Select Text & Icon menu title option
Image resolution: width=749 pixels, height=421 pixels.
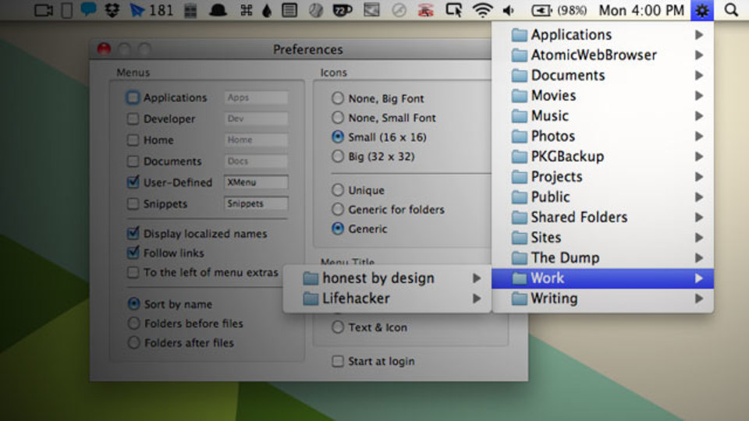338,327
